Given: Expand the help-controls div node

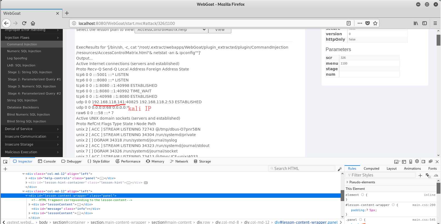Looking at the screenshot, I should (27, 178).
